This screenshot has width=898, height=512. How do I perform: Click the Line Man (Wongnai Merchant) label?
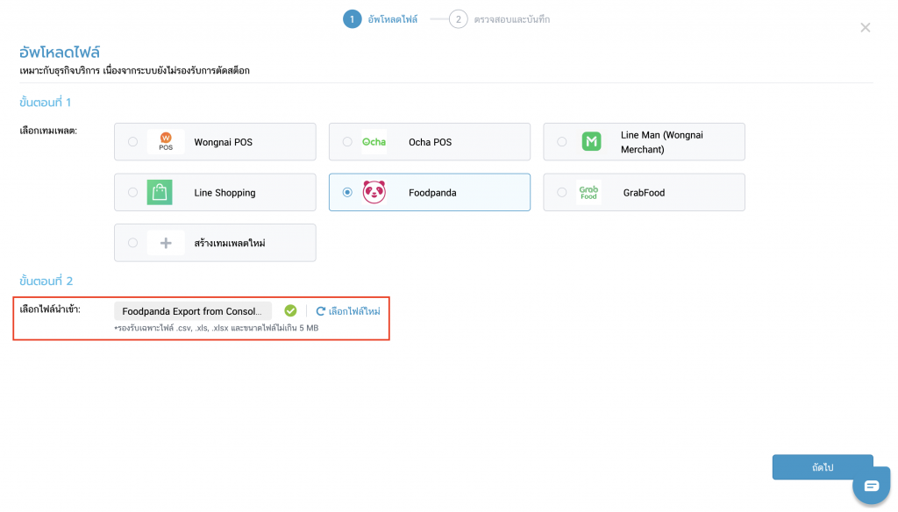pyautogui.click(x=661, y=142)
